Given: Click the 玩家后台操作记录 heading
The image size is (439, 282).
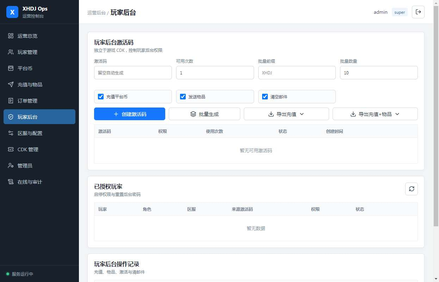Looking at the screenshot, I should 117,264.
